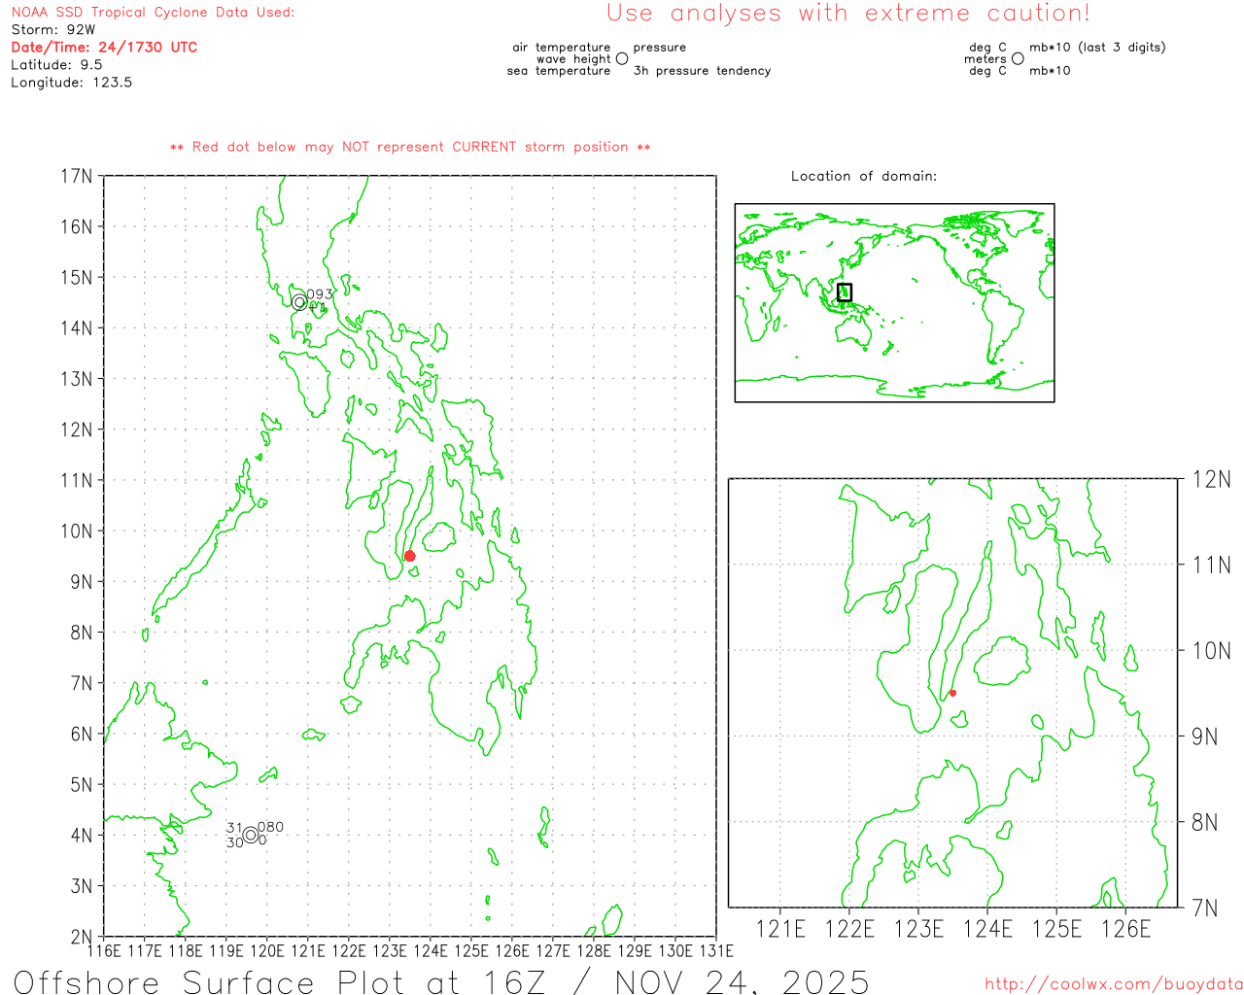The width and height of the screenshot is (1244, 995).
Task: Click the 'Use analyses with extreme caution!' warning
Action: point(848,14)
